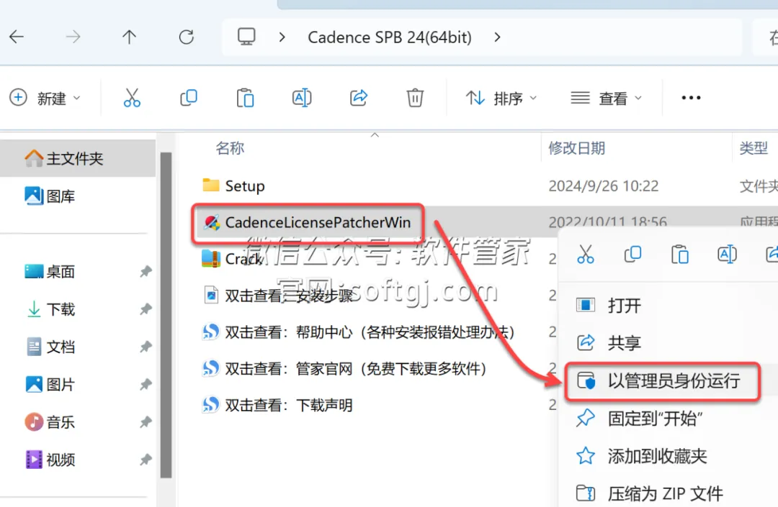The image size is (778, 507).
Task: Open the toolbar more options ellipsis
Action: click(x=691, y=98)
